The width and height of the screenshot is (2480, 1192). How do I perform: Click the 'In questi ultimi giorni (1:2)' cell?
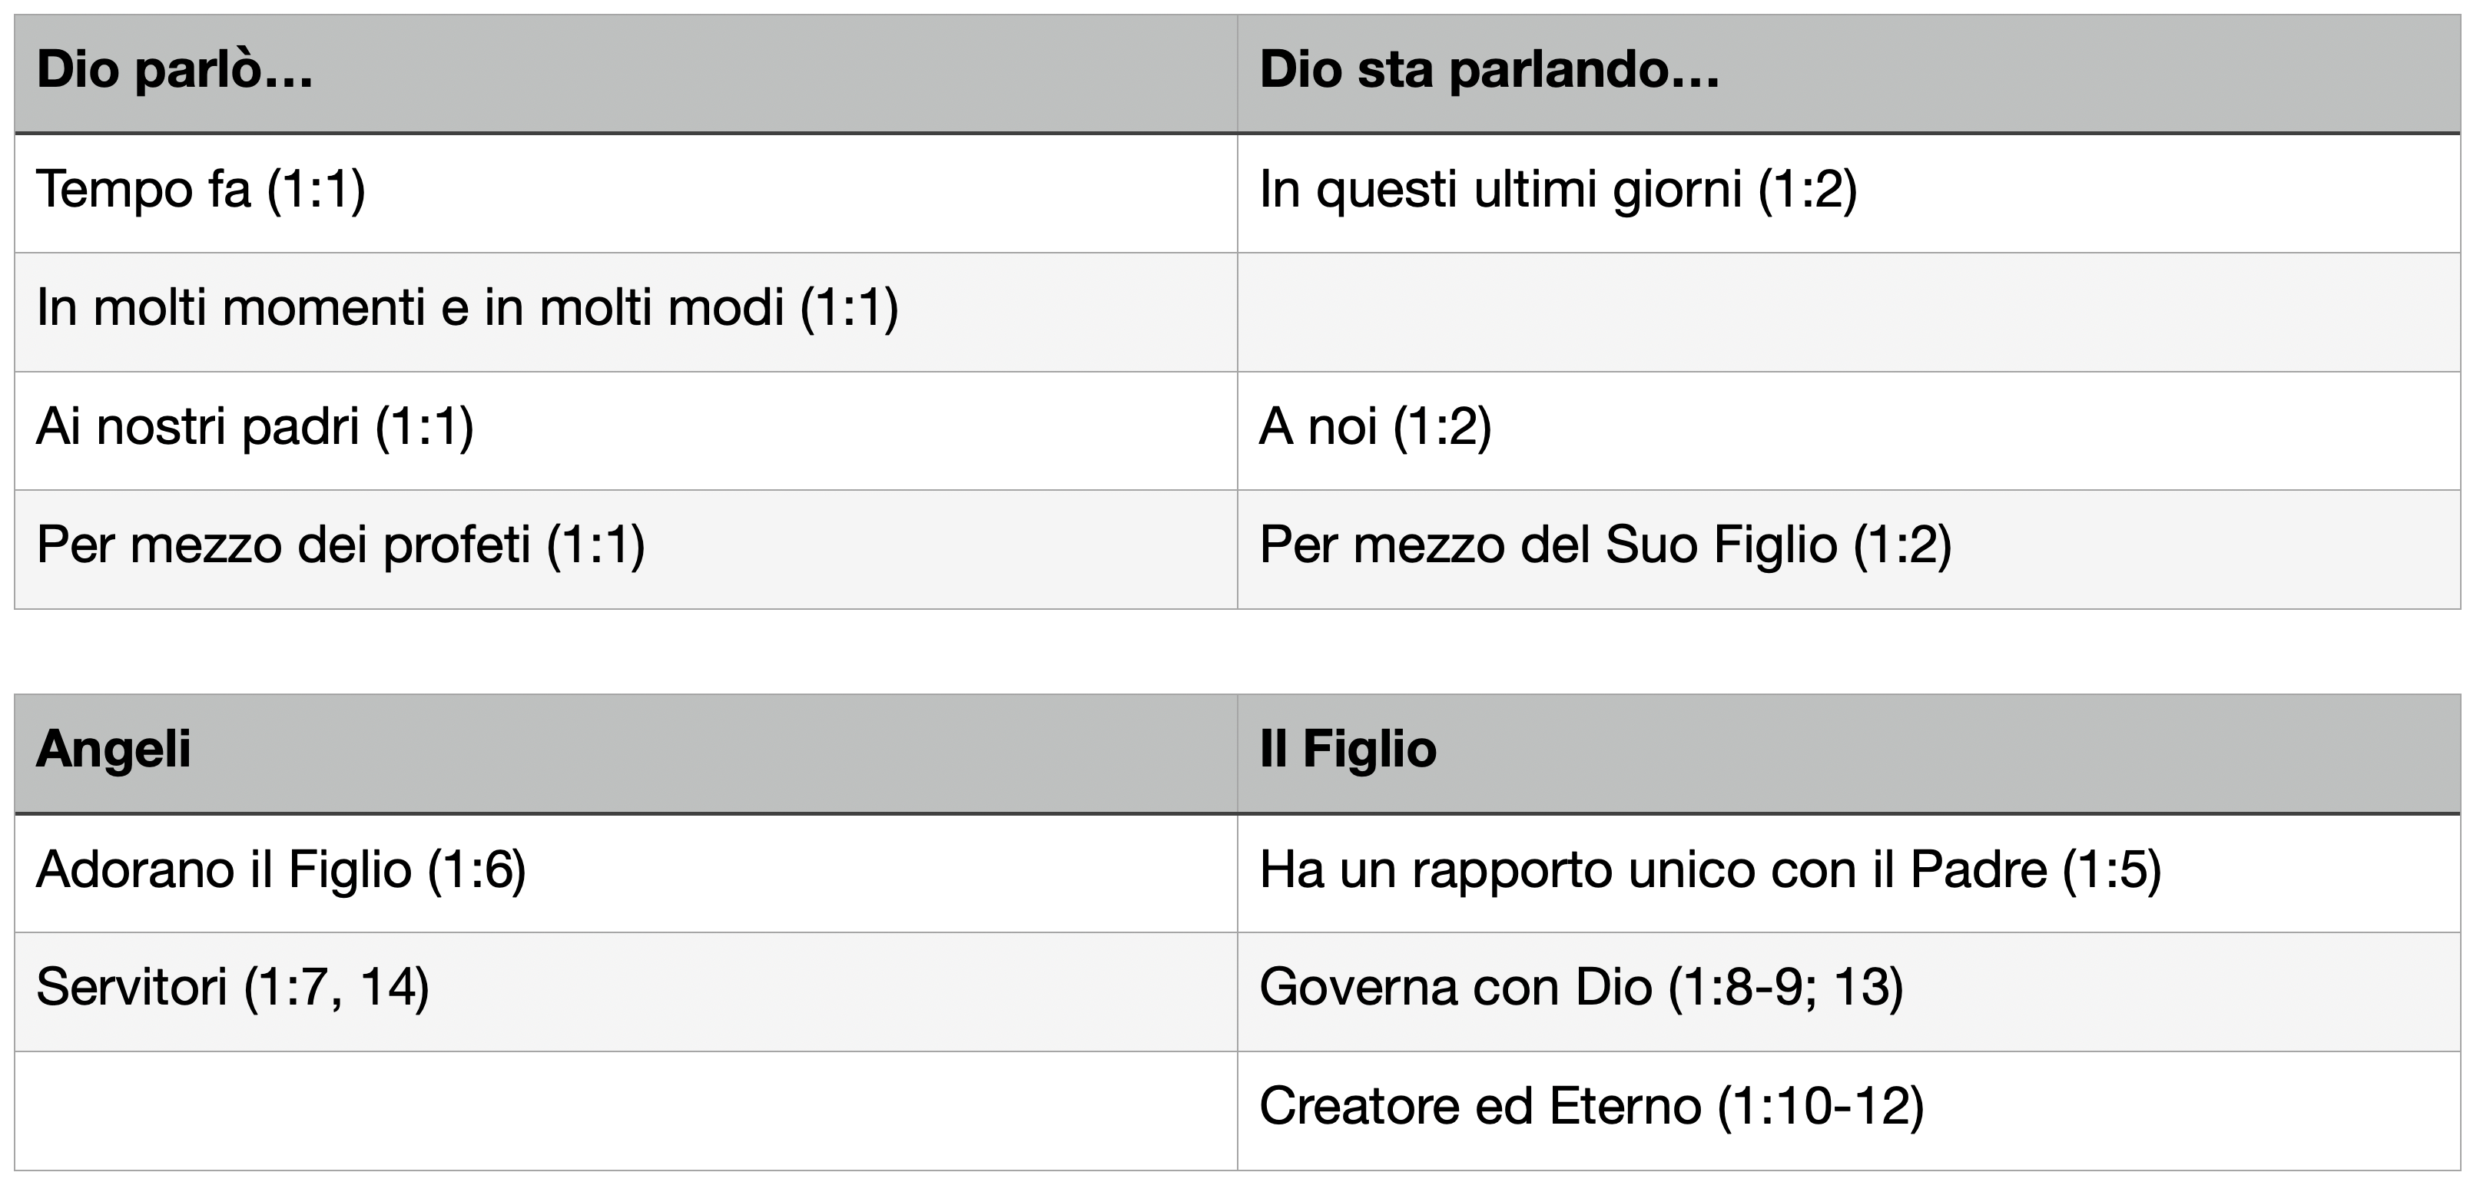(1848, 193)
